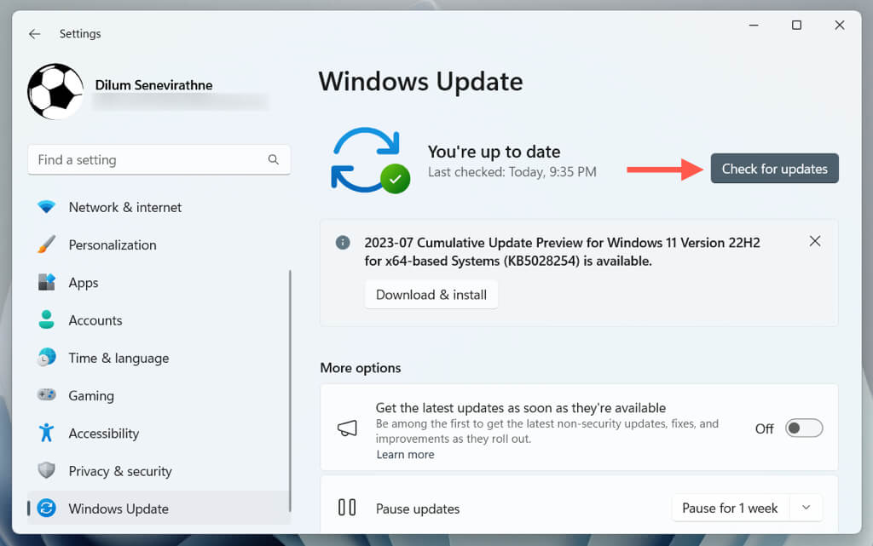Click the Learn more link
Viewport: 873px width, 546px height.
[405, 454]
